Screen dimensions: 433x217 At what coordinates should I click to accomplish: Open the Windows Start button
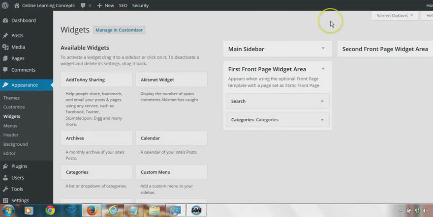coord(8,211)
